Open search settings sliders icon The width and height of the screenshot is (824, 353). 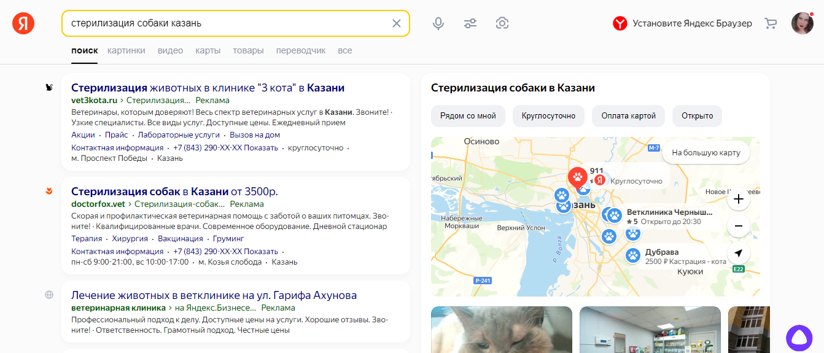pos(470,23)
